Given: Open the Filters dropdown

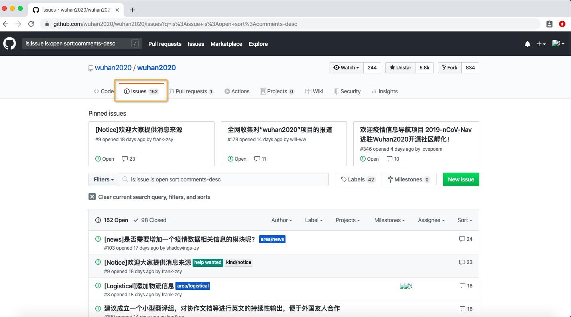Looking at the screenshot, I should (103, 179).
